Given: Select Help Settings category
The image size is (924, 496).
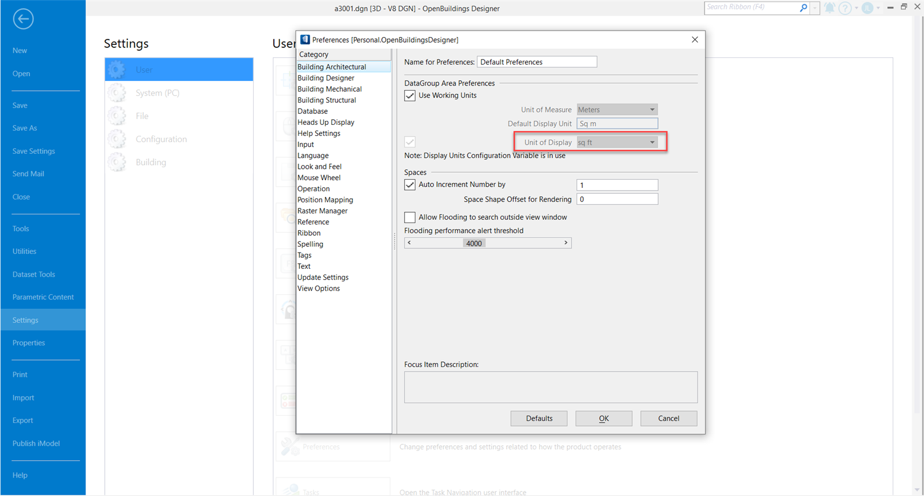Looking at the screenshot, I should 343,134.
